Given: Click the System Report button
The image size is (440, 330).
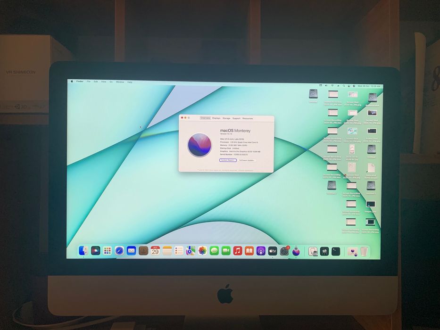Looking at the screenshot, I should click(x=228, y=160).
